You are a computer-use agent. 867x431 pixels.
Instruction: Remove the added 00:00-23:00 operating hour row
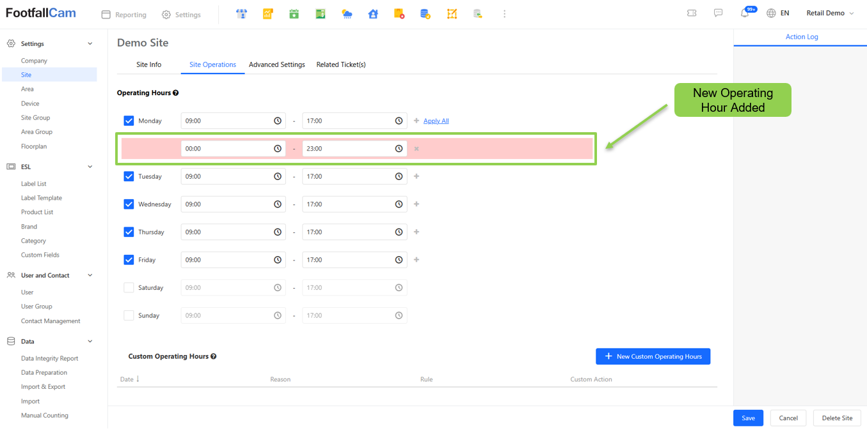point(417,149)
